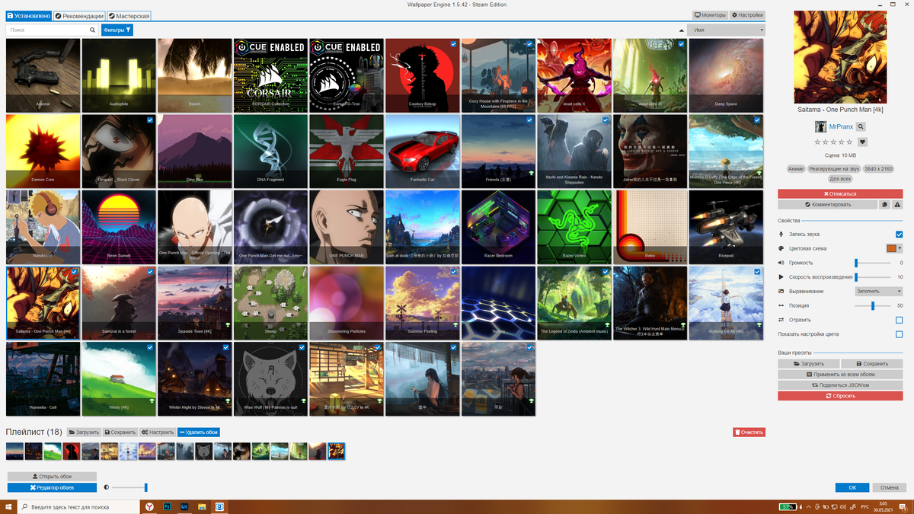Click the Открыть обои button
Viewport: 914px width, 514px height.
pyautogui.click(x=52, y=477)
